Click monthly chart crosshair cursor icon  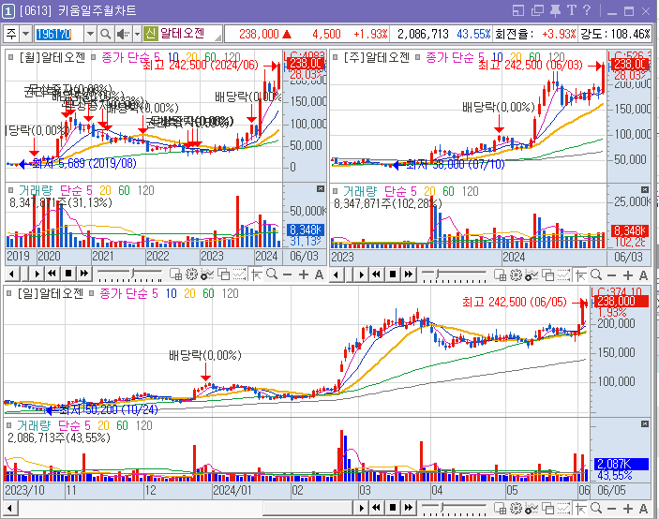pyautogui.click(x=256, y=274)
